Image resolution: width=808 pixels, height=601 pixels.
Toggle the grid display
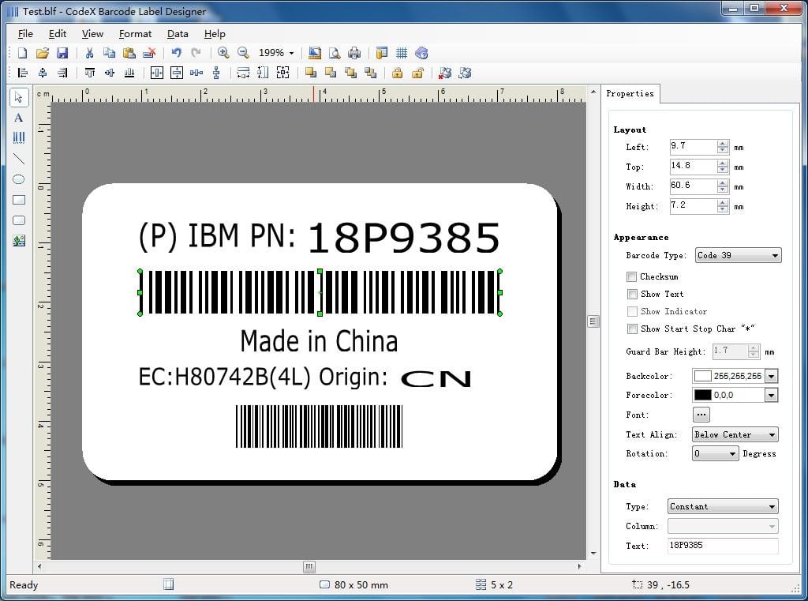[402, 53]
